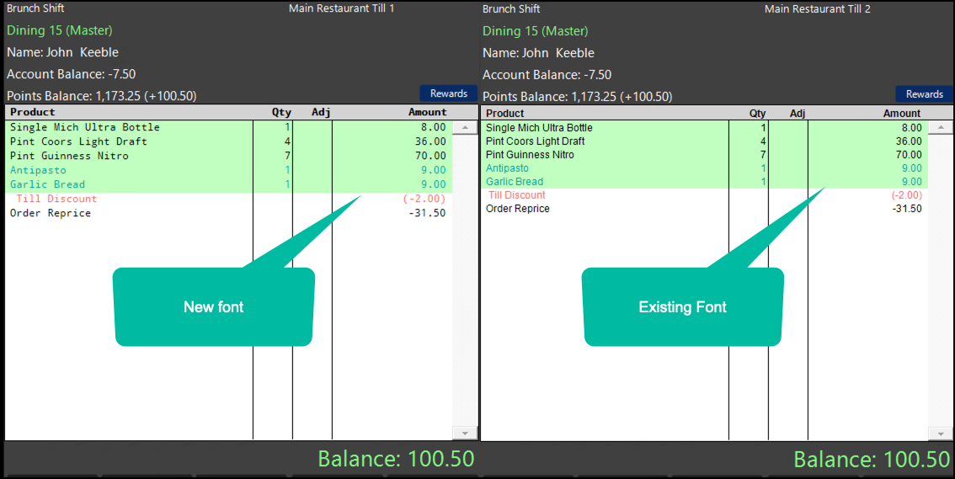Click quantity 4 for Coors in Till 2

click(x=762, y=141)
